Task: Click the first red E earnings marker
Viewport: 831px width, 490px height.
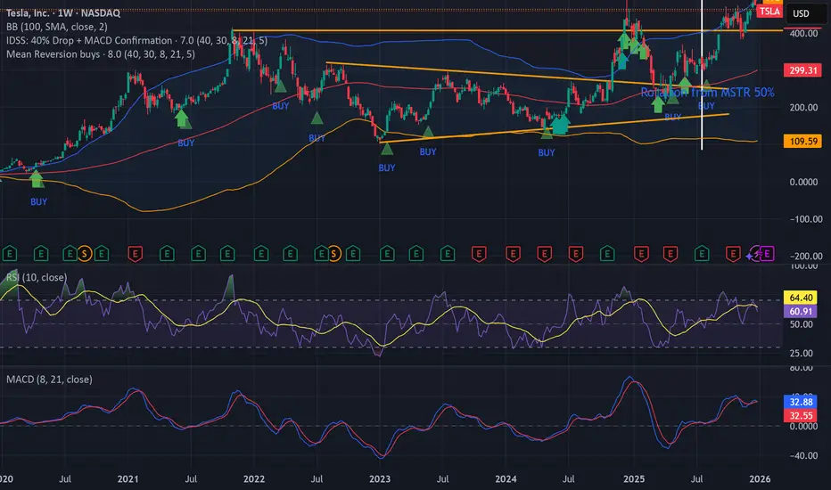Action: point(136,254)
